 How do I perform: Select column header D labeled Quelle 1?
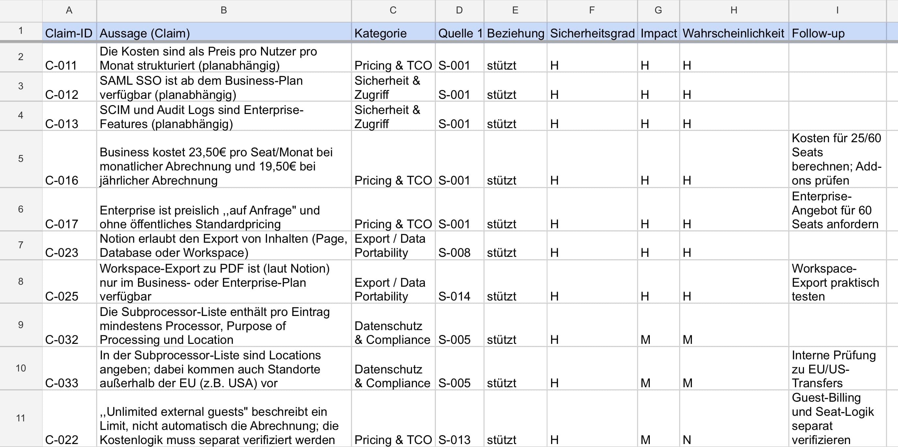click(x=458, y=11)
